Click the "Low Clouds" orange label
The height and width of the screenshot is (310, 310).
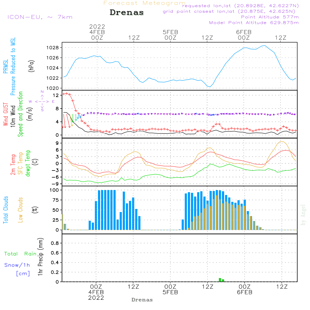[20, 210]
